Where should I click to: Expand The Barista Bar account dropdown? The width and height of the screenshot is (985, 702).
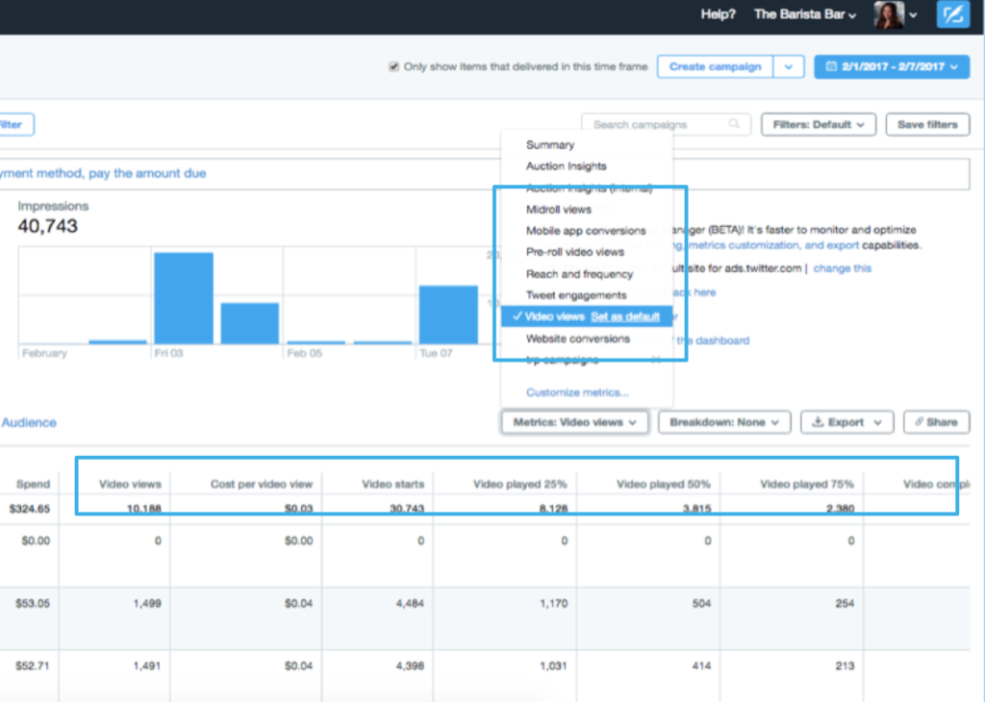pyautogui.click(x=804, y=14)
